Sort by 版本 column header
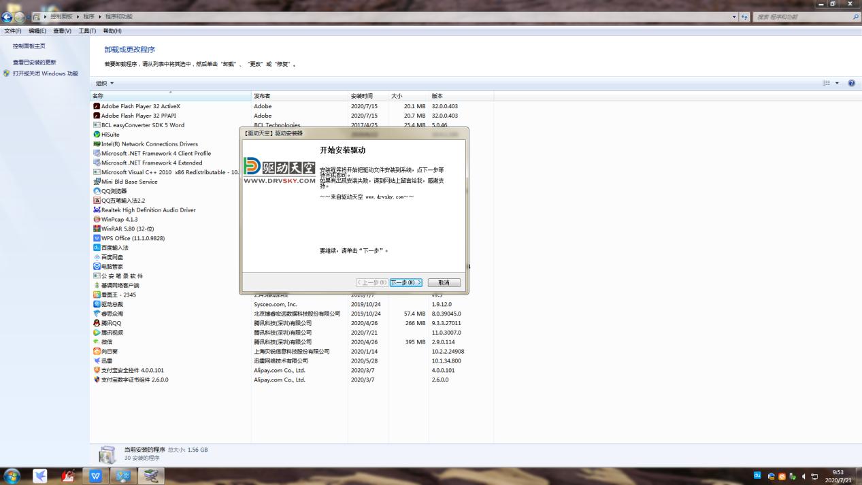The height and width of the screenshot is (485, 862). pyautogui.click(x=461, y=96)
